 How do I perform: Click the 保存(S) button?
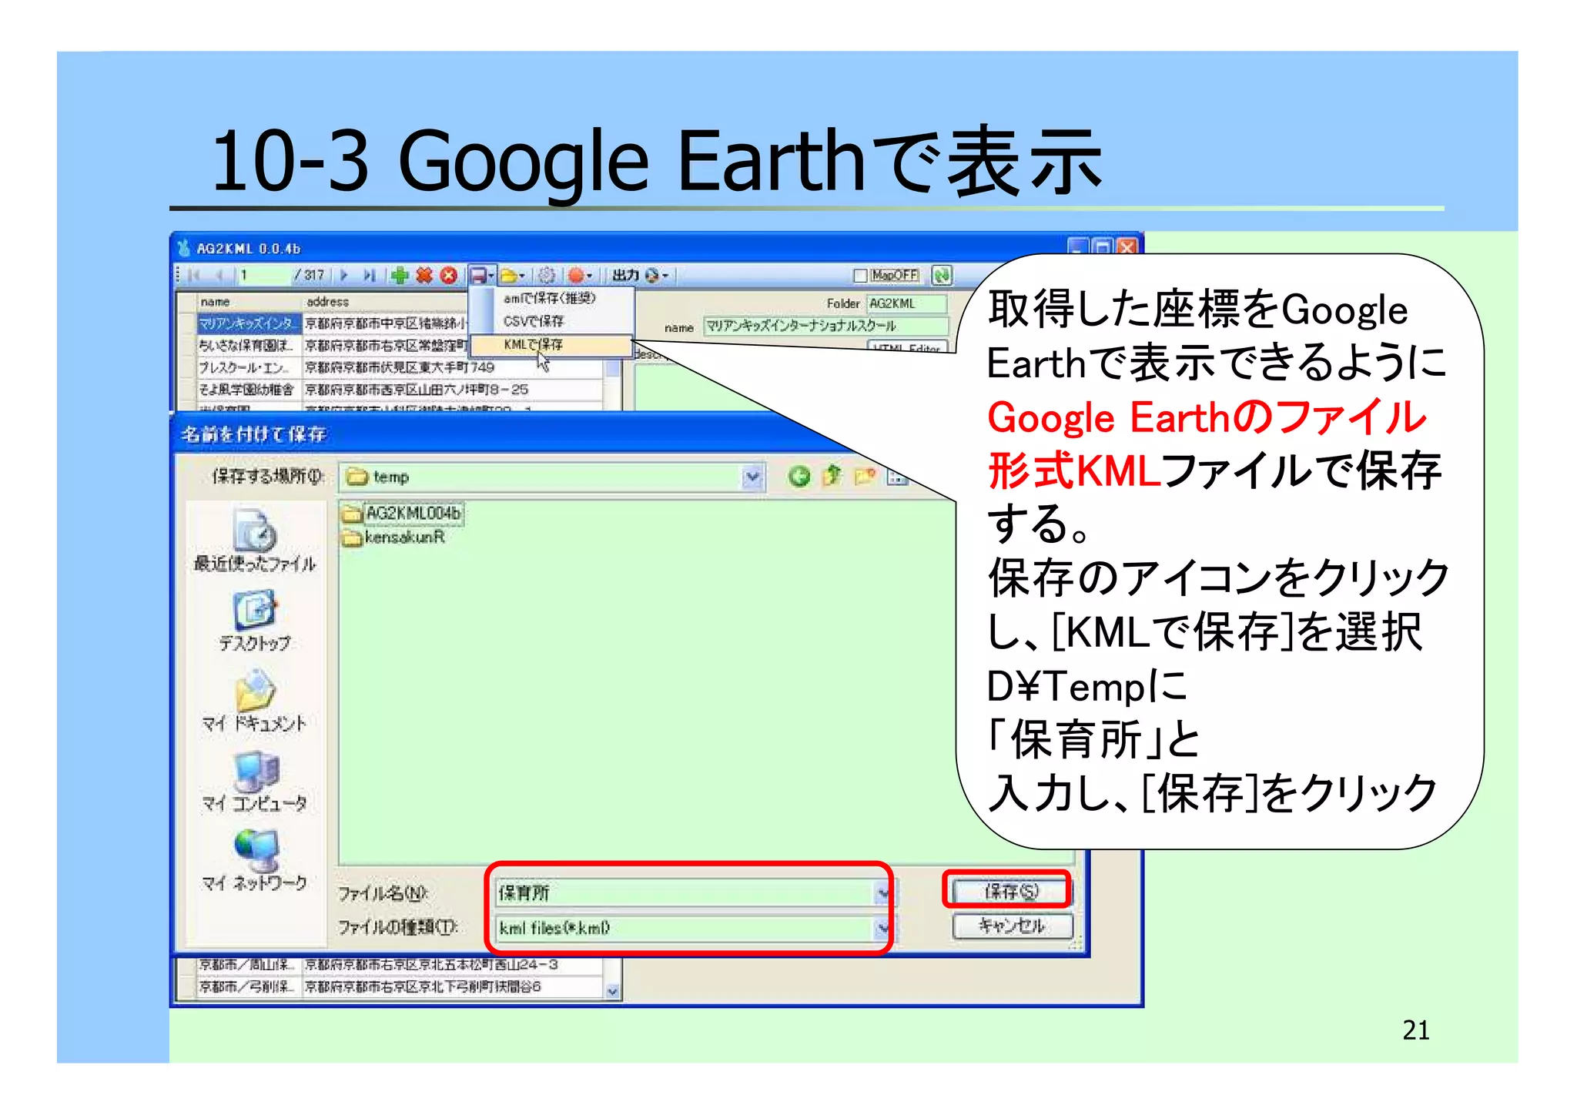(x=1011, y=891)
